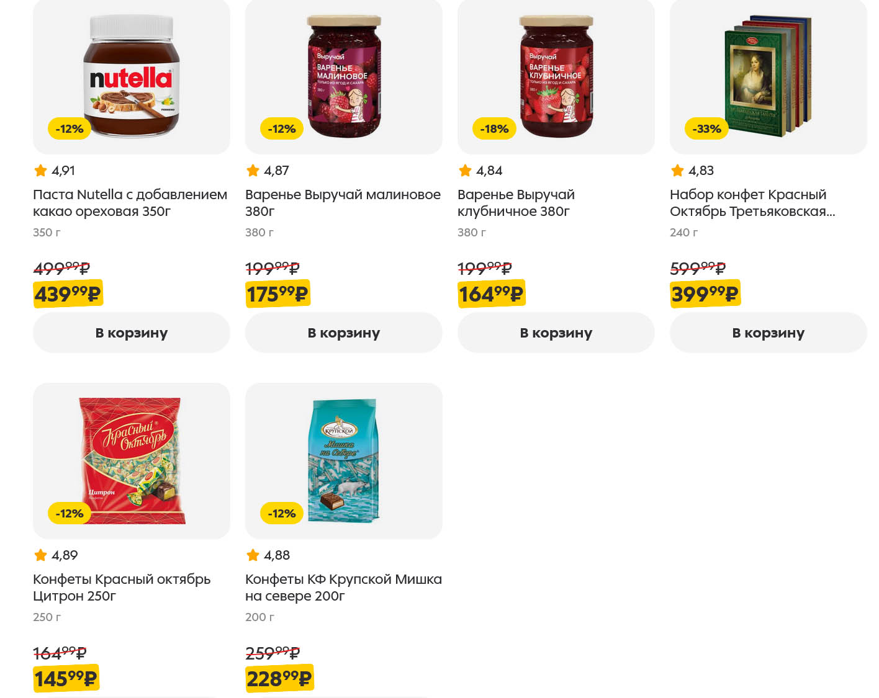Open strawberry jam jar image
This screenshot has width=879, height=698.
556,74
